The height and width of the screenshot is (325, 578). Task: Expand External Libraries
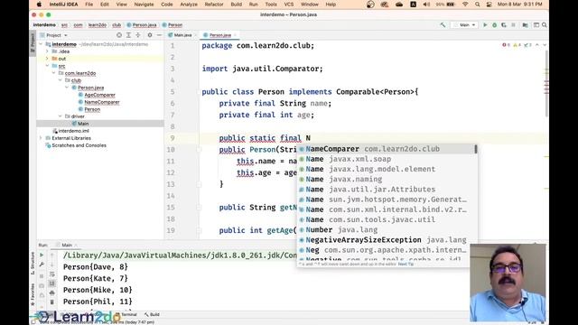41,138
